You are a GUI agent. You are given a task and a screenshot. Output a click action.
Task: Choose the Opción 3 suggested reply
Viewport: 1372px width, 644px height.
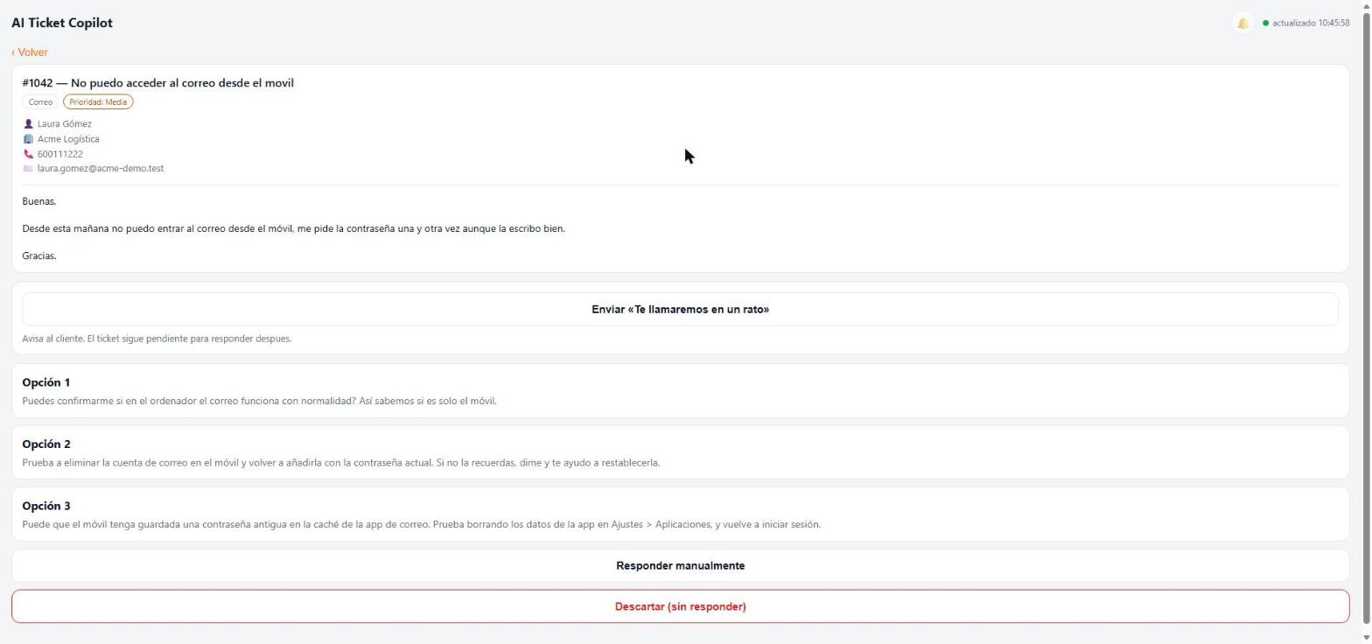(x=680, y=514)
